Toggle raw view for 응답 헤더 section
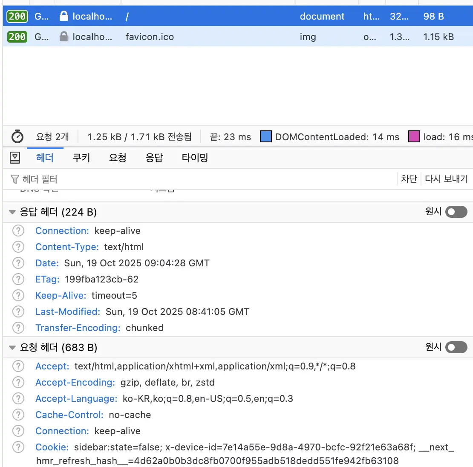The image size is (473, 467). [456, 212]
